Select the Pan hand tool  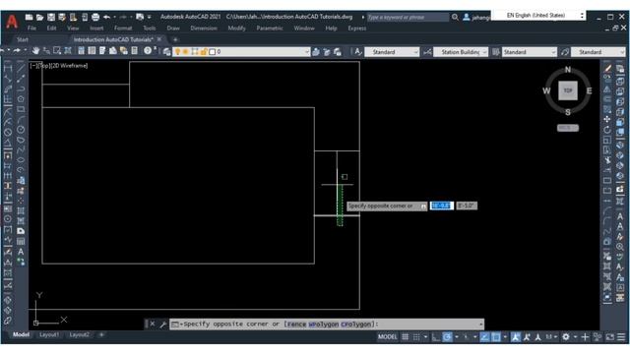35,51
